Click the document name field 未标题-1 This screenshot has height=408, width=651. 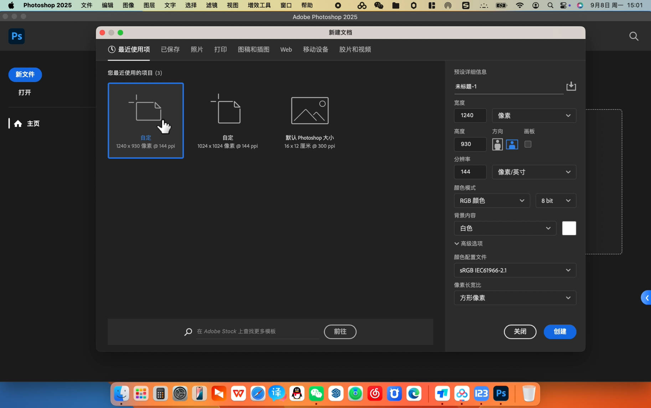point(508,87)
